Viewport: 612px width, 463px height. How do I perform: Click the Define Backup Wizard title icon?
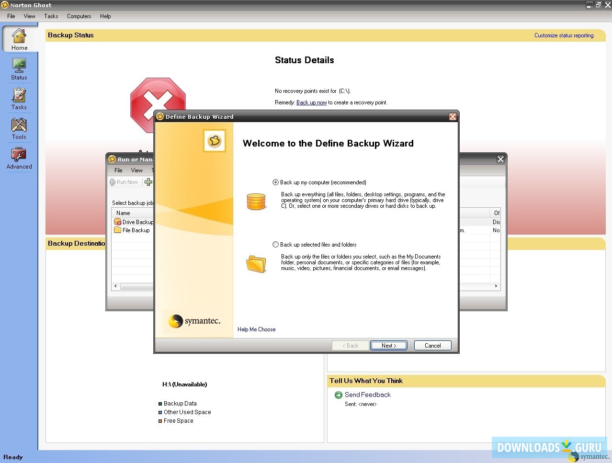tap(160, 116)
